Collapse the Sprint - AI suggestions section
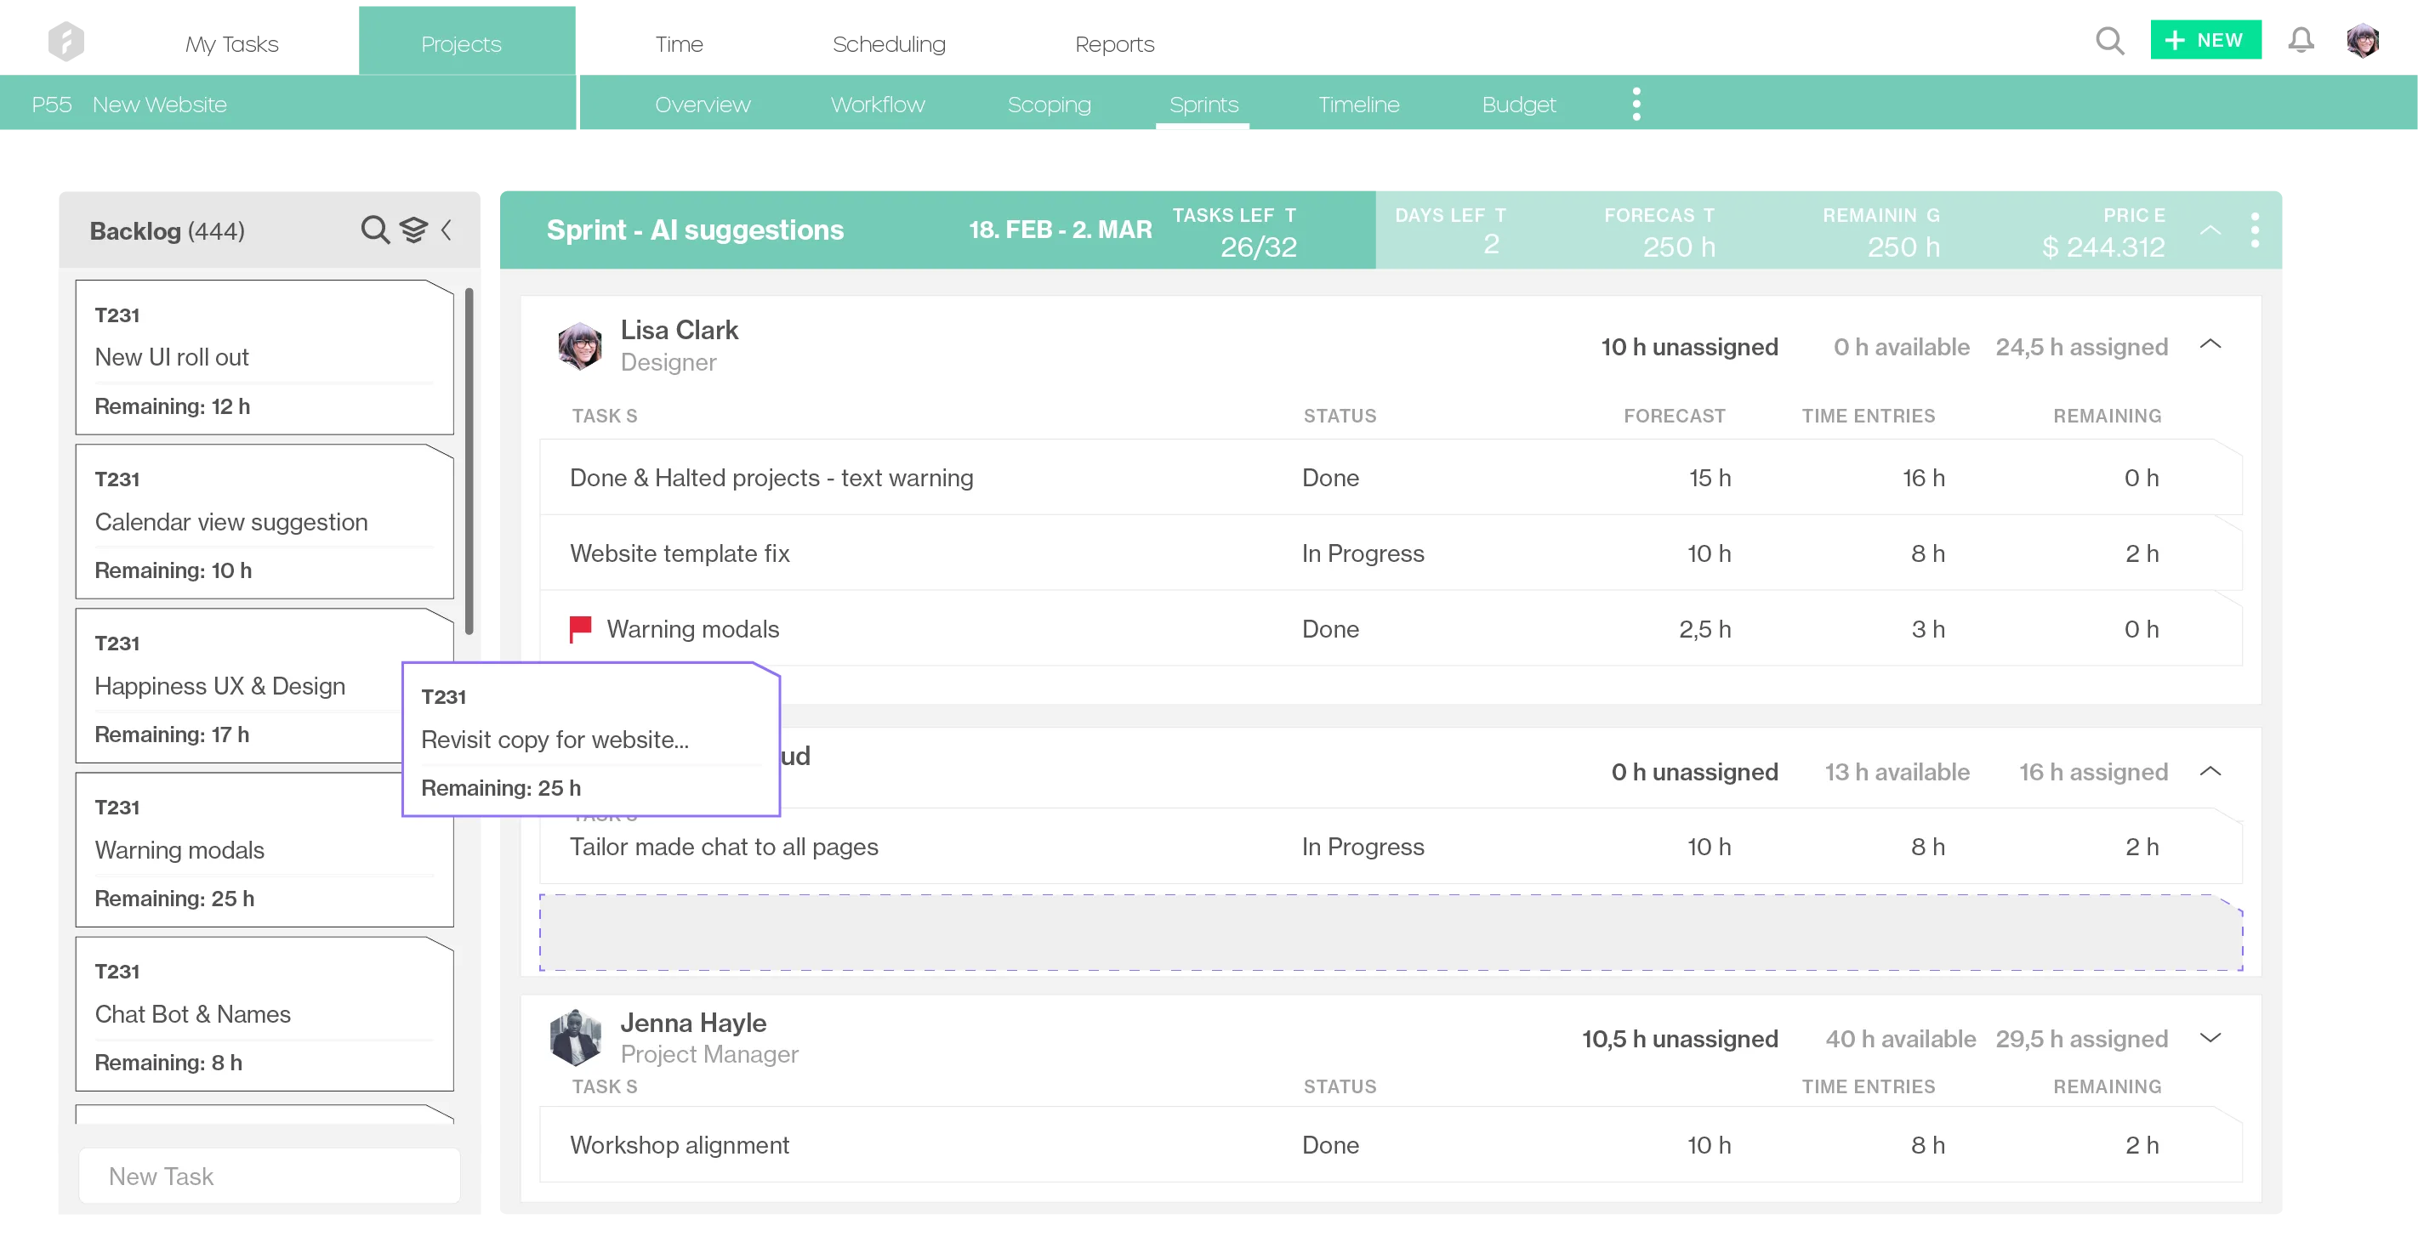This screenshot has height=1242, width=2418. [x=2210, y=230]
